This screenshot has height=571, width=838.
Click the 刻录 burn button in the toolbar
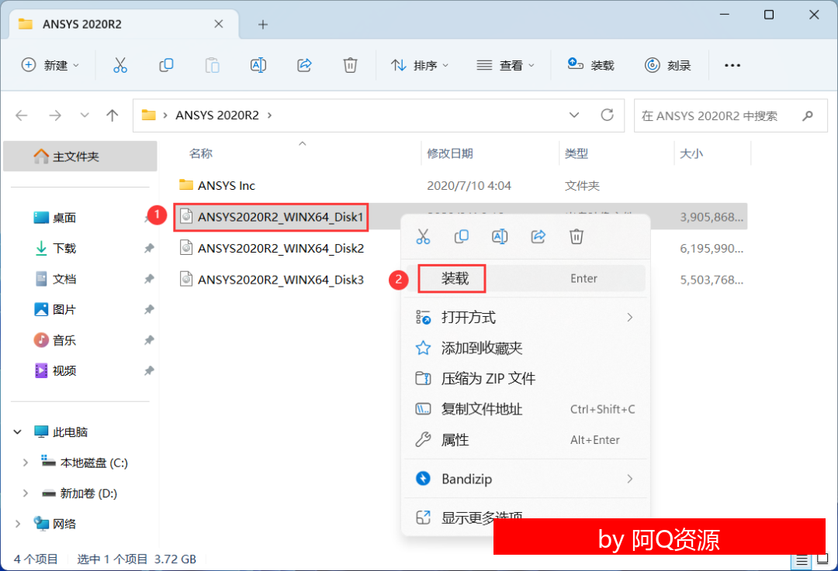[x=667, y=65]
